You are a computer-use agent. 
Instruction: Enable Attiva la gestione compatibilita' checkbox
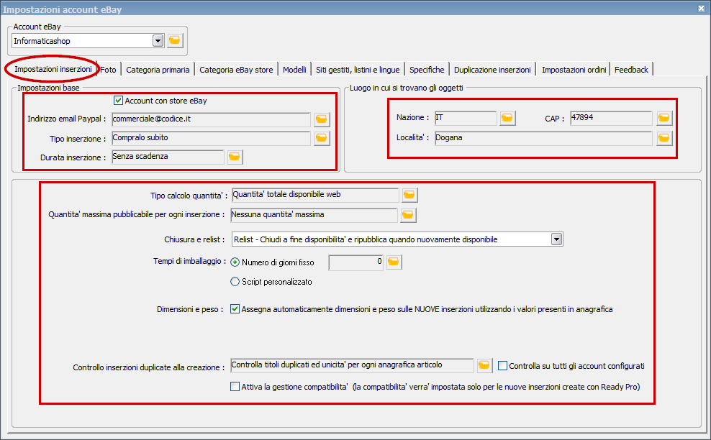coord(235,387)
